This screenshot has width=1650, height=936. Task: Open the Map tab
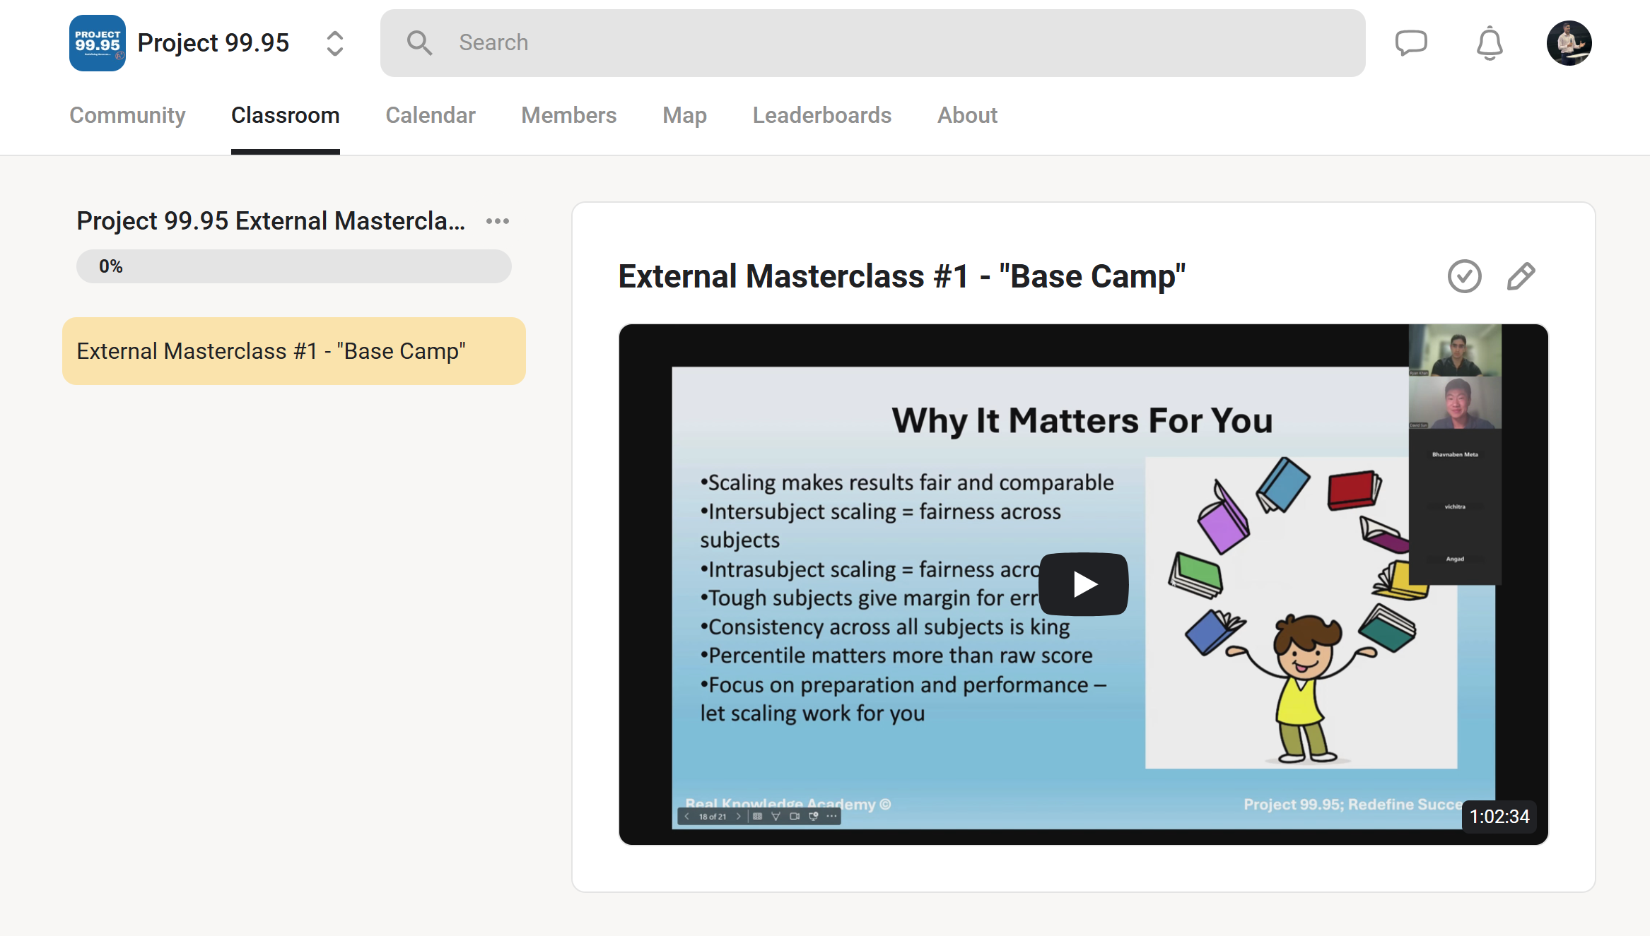coord(684,115)
